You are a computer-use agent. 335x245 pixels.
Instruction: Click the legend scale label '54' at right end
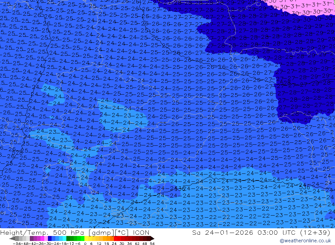(152, 244)
